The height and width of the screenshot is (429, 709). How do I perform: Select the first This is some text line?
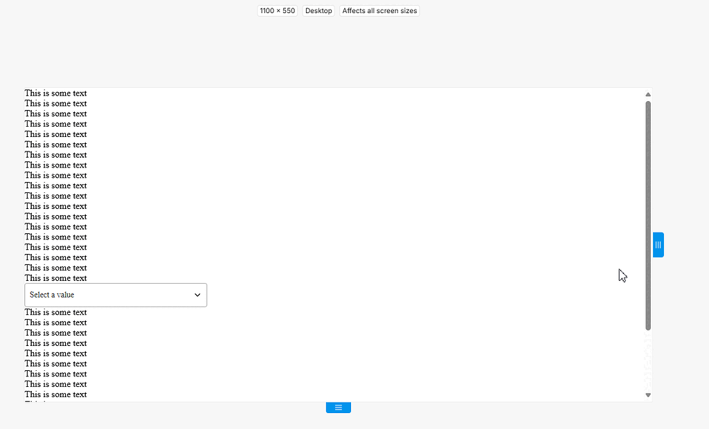coord(55,93)
